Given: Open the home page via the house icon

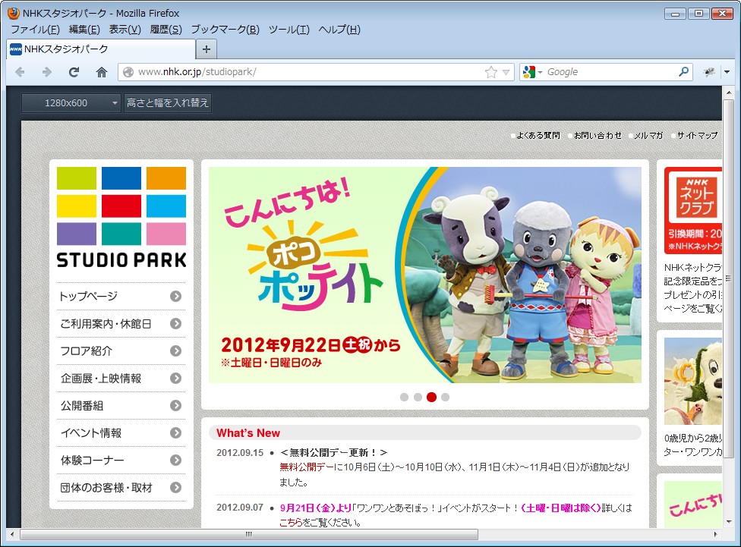Looking at the screenshot, I should click(101, 72).
